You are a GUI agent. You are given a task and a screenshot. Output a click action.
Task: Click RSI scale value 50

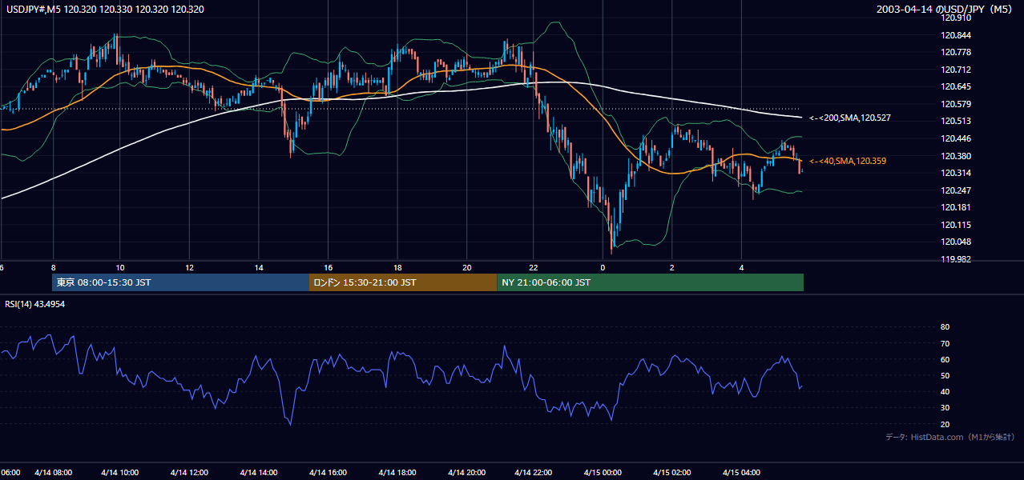[x=945, y=375]
